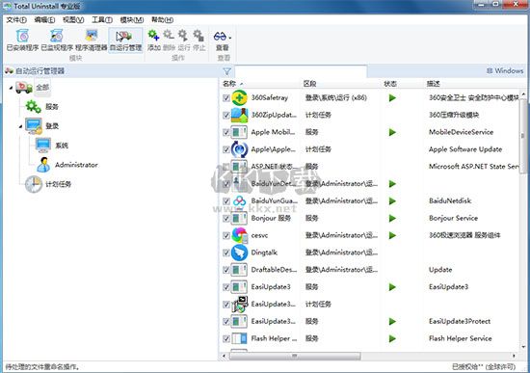Open the 已监视程序 module

click(x=57, y=40)
